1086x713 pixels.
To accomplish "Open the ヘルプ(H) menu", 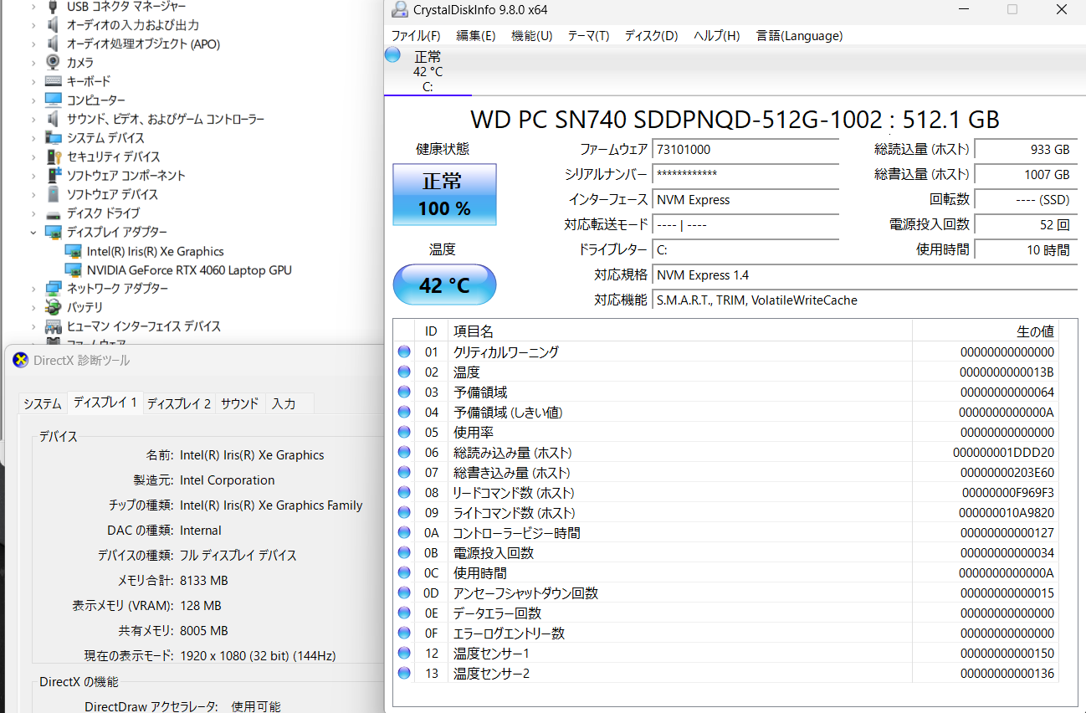I will (x=717, y=35).
